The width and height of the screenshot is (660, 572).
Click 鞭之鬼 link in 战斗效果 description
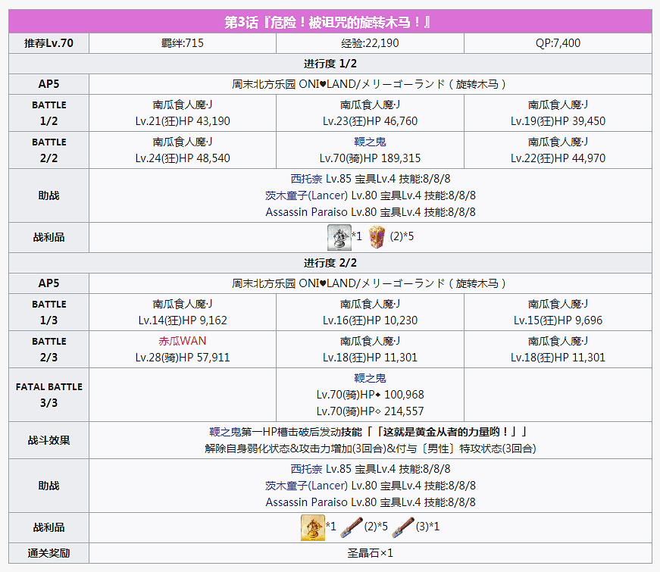225,432
